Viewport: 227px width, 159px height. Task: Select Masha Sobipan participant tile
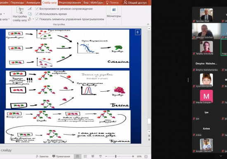(206, 97)
